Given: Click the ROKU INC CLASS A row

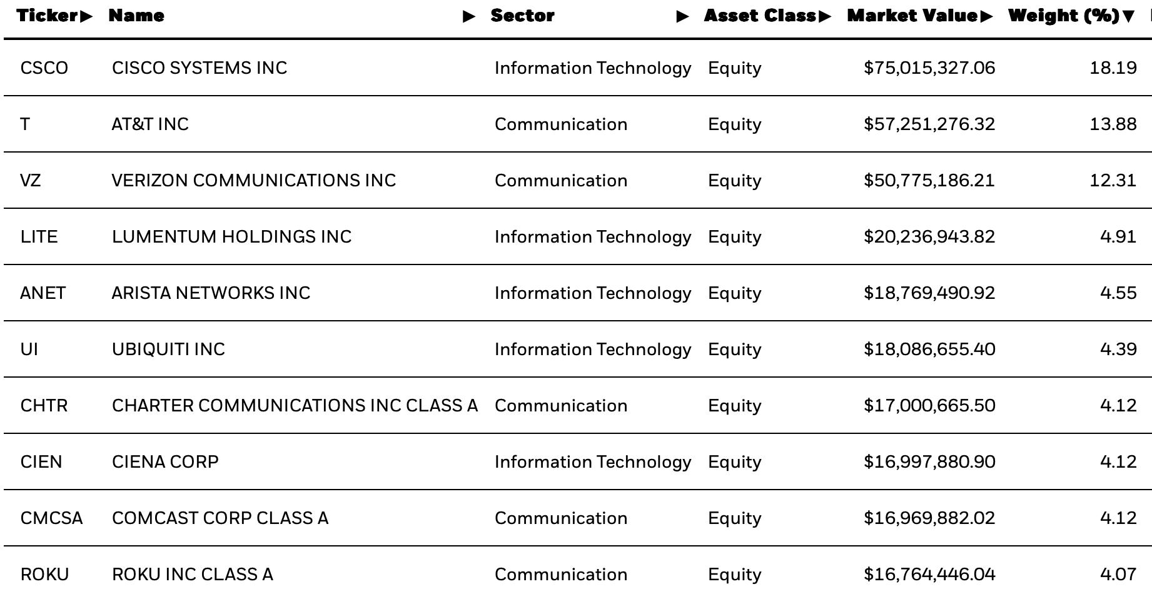Looking at the screenshot, I should pos(578,568).
